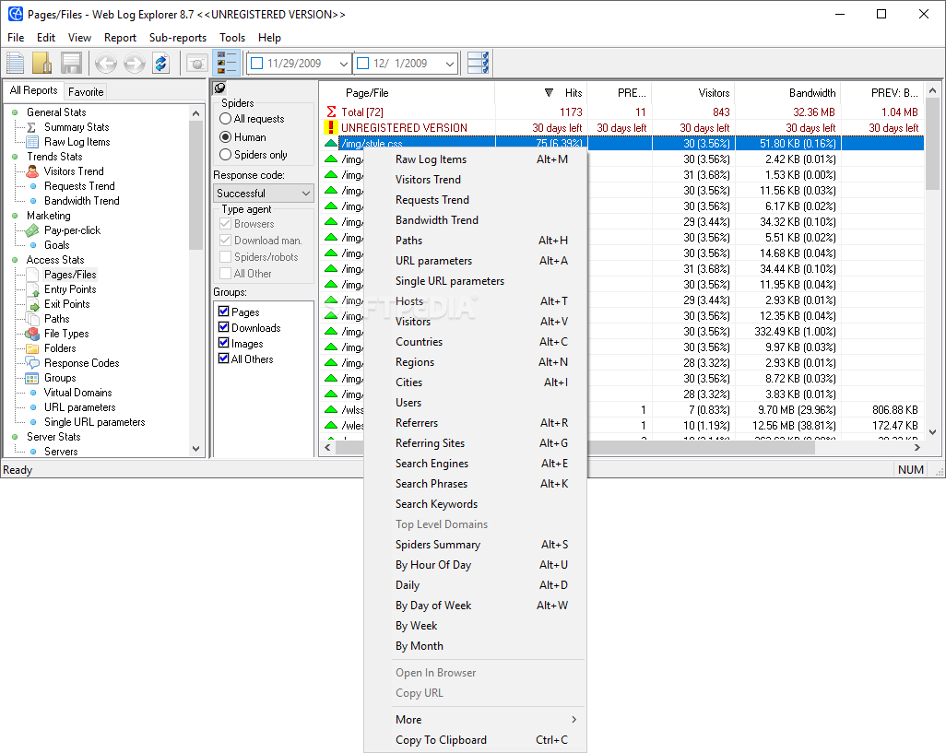
Task: Select the Spiders only radio button
Action: pyautogui.click(x=226, y=154)
